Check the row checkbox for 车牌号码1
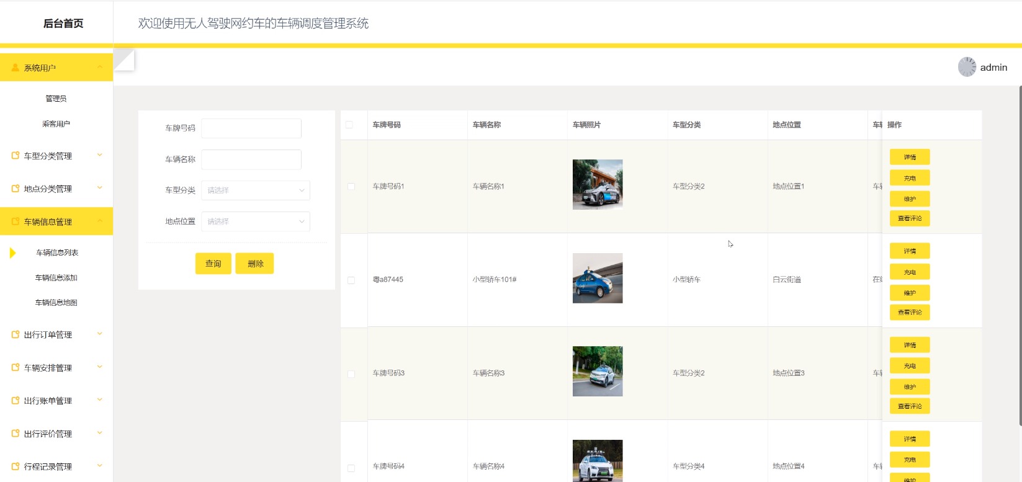The image size is (1022, 482). 351,187
